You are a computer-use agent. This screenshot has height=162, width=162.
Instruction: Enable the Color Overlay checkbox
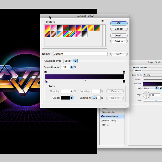tap(102, 112)
